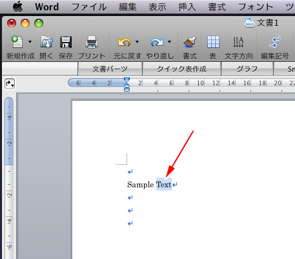
Task: Open the redo history dropdown arrow
Action: click(170, 42)
